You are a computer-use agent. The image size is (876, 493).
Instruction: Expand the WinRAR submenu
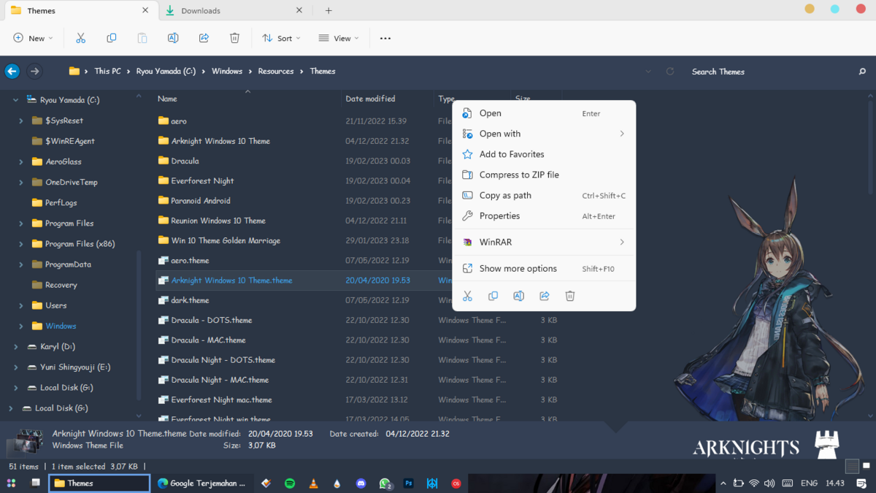coord(544,242)
